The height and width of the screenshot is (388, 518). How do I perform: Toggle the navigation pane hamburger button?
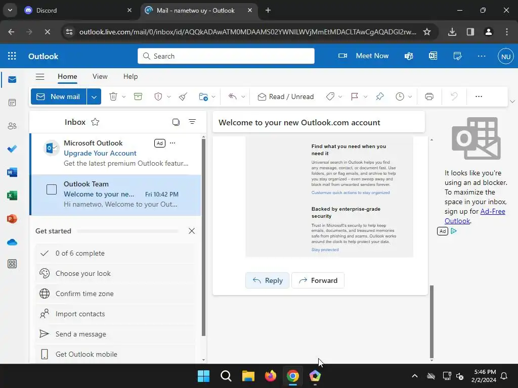tap(40, 77)
